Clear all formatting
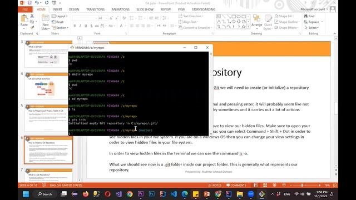 pyautogui.click(x=124, y=18)
